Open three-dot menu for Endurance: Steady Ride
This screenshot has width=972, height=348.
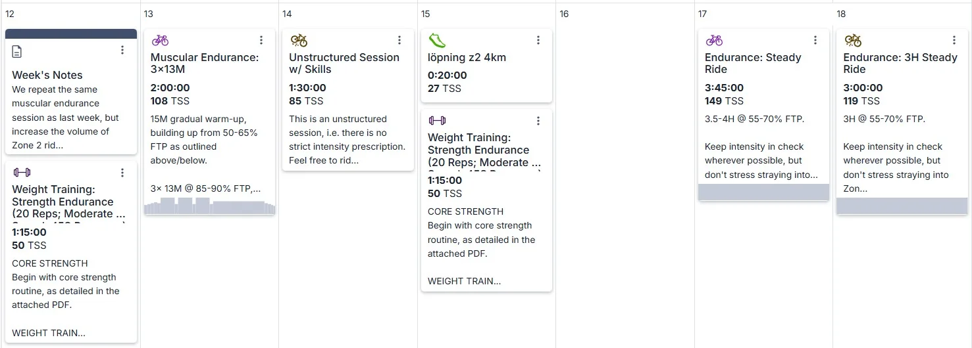pyautogui.click(x=815, y=40)
